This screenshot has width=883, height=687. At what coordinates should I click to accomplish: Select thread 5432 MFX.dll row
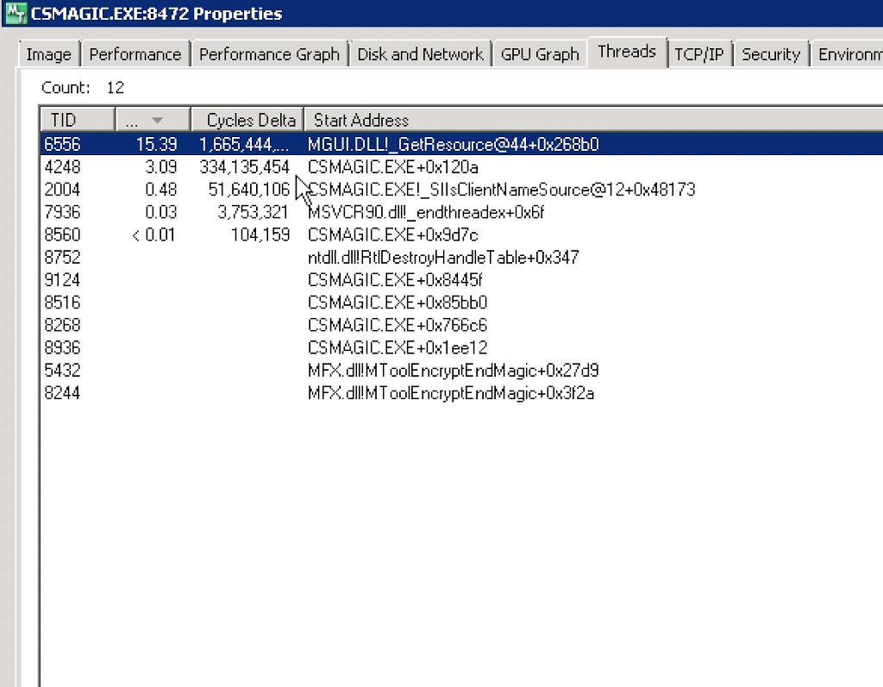tap(453, 371)
